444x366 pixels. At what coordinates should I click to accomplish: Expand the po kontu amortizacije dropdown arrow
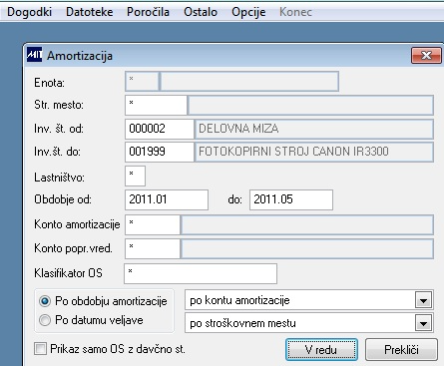point(423,300)
